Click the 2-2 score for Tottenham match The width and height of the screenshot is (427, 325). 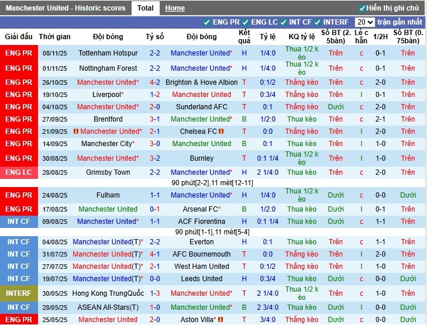click(154, 53)
